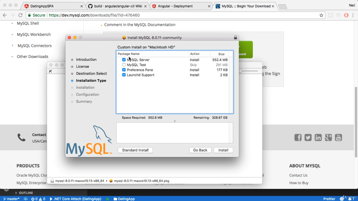Click the Go Back button
Image resolution: width=358 pixels, height=201 pixels.
point(200,150)
